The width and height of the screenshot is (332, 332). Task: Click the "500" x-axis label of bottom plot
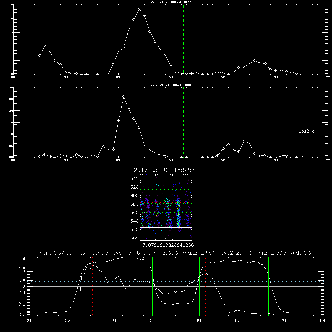click(27, 321)
